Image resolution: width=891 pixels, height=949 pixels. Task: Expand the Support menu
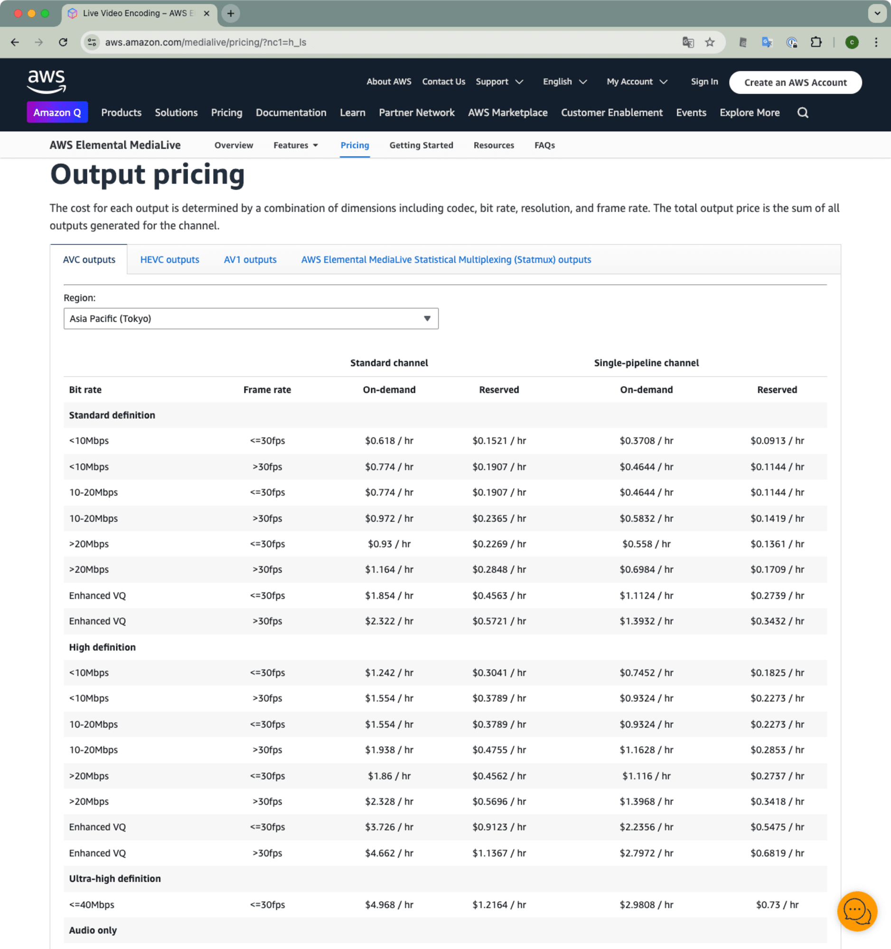pyautogui.click(x=499, y=82)
